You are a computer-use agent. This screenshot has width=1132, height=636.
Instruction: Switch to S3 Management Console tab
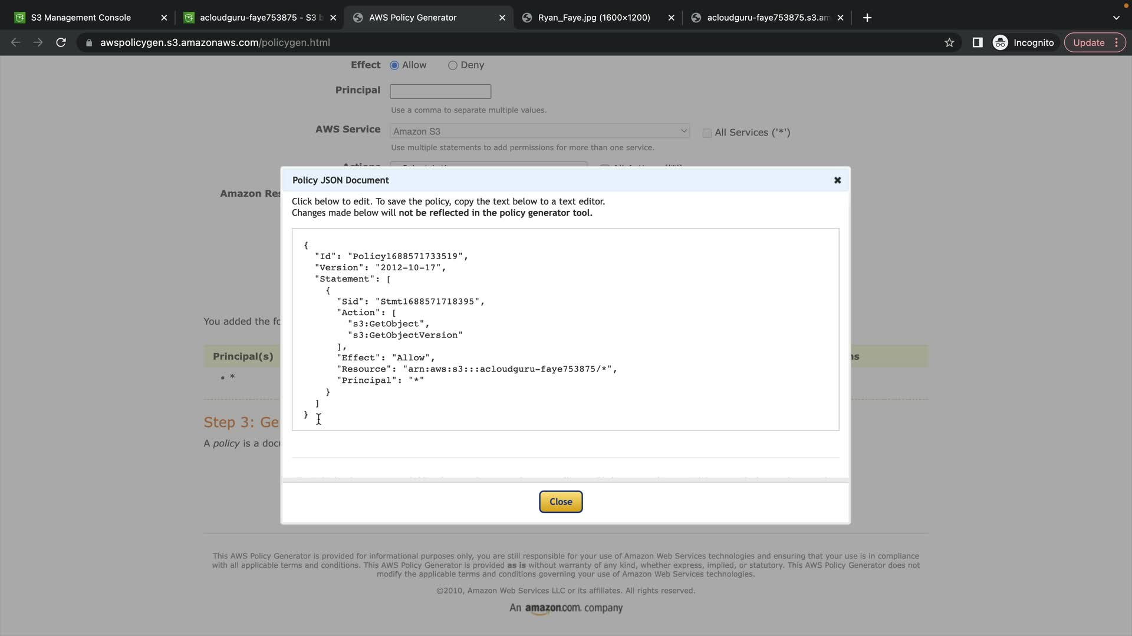[81, 18]
